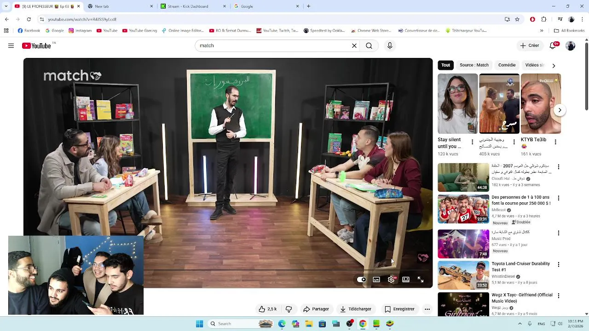Open the Facebook bookmark
This screenshot has height=331, width=589.
[29, 31]
